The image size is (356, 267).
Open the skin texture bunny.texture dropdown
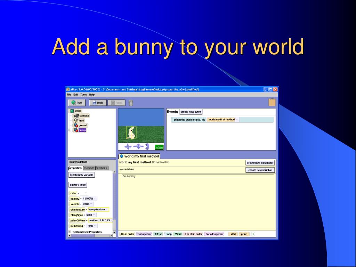point(98,210)
